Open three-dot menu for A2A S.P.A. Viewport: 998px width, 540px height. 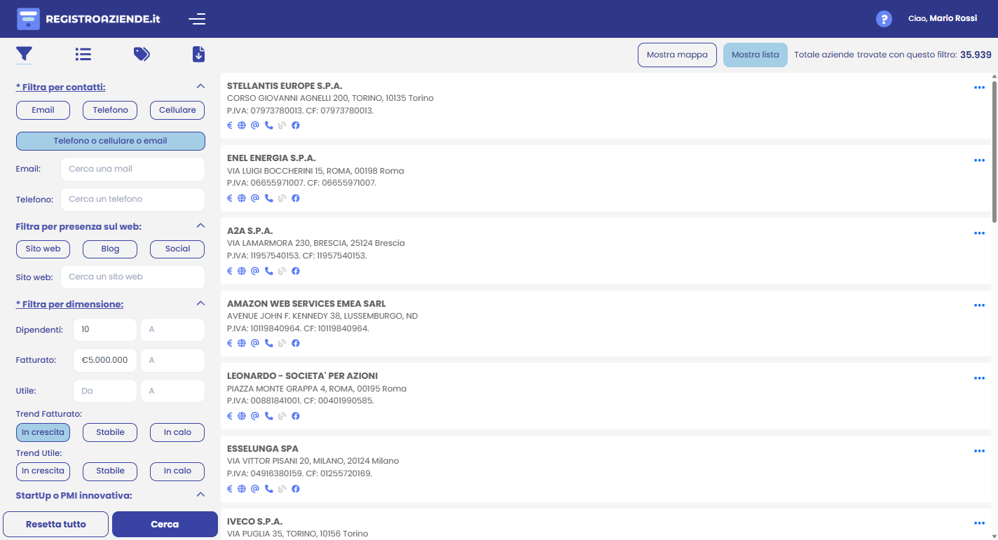click(979, 233)
